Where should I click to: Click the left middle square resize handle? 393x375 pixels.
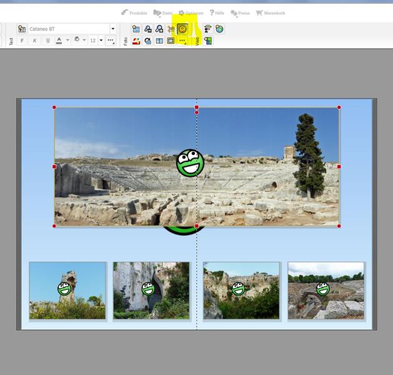point(54,167)
